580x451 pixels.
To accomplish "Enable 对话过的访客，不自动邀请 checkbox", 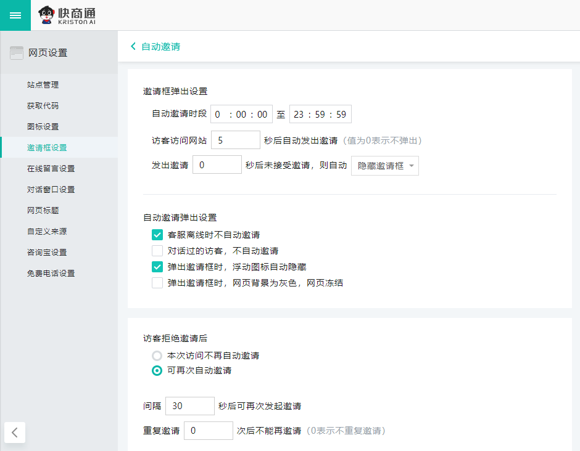I will [x=157, y=251].
